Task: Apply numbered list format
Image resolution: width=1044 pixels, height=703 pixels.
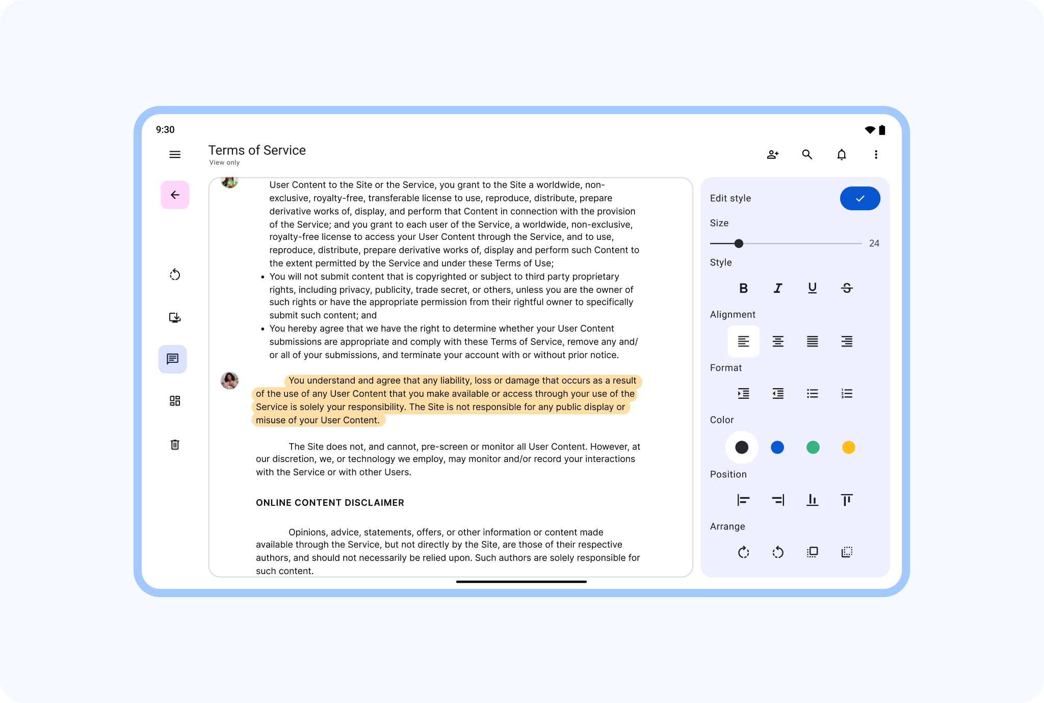Action: (x=847, y=393)
